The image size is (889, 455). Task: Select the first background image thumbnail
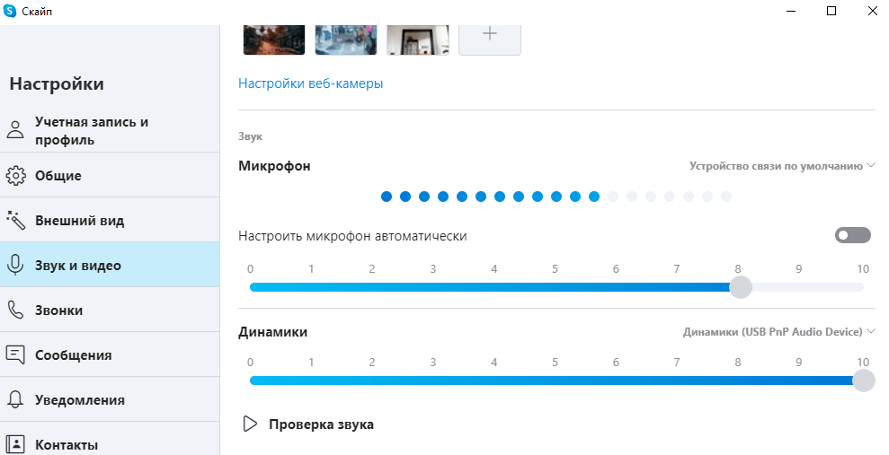click(274, 38)
